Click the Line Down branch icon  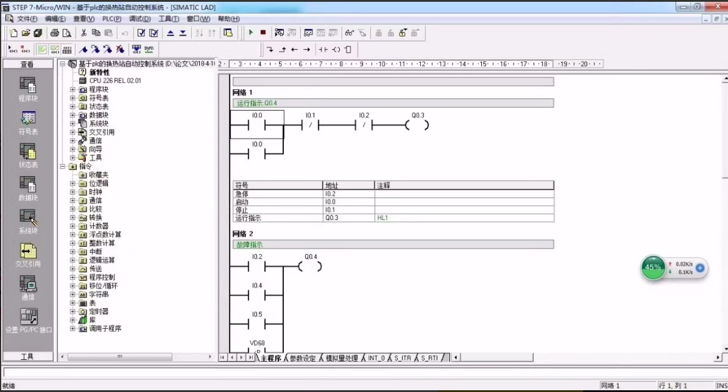tap(270, 49)
